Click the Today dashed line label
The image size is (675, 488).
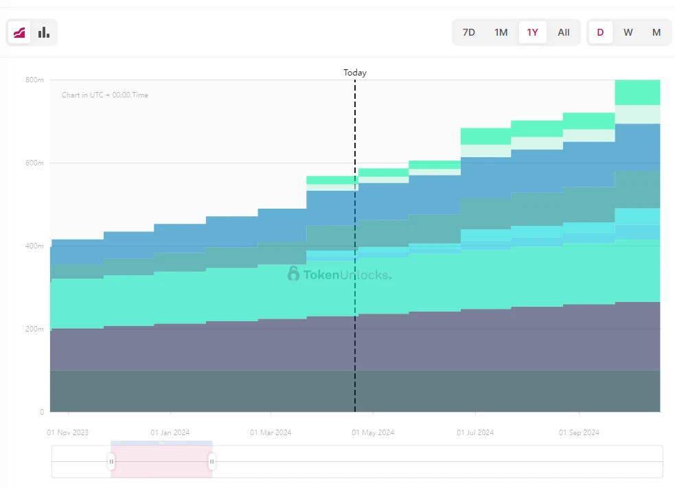coord(355,73)
